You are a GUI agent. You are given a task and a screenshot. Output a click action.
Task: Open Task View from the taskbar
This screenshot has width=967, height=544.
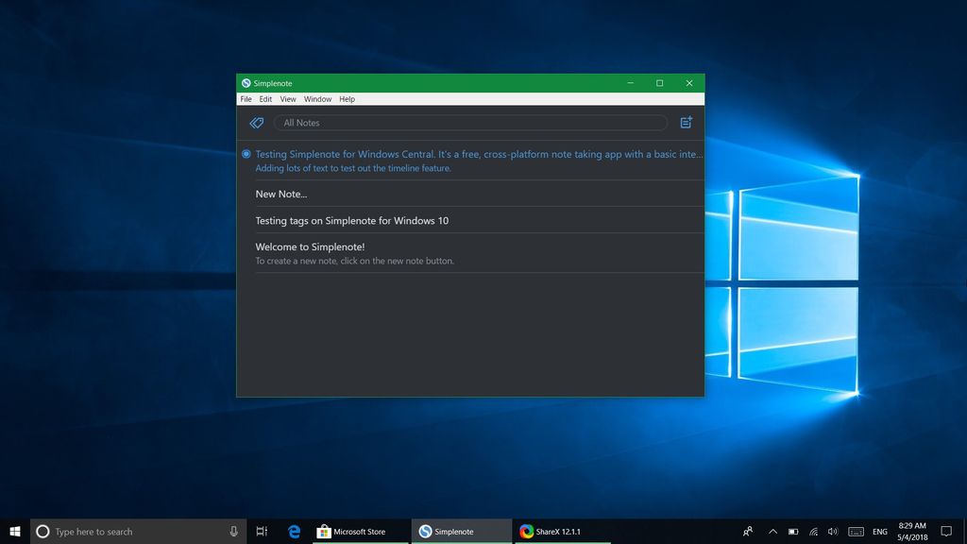tap(262, 531)
